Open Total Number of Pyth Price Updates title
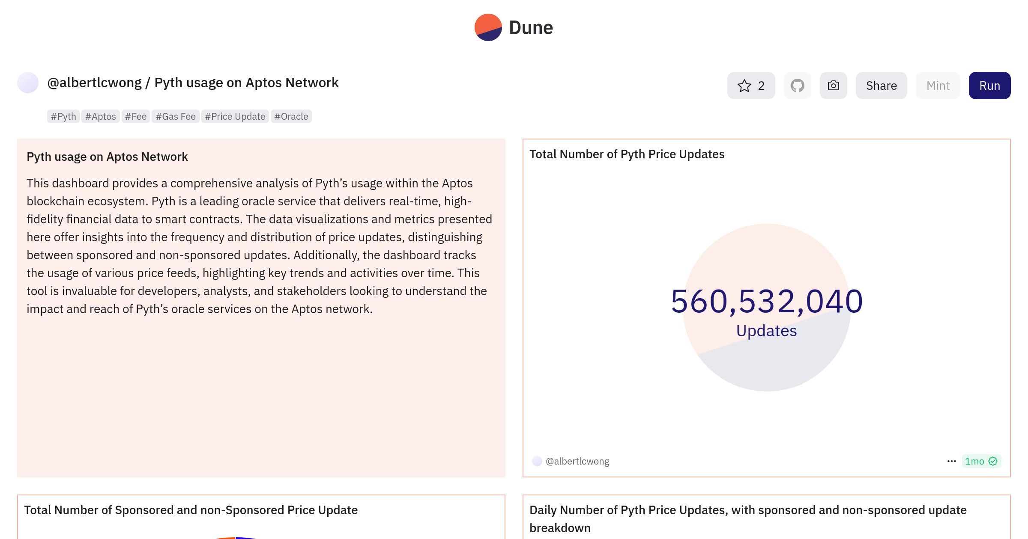Image resolution: width=1028 pixels, height=539 pixels. pyautogui.click(x=627, y=154)
